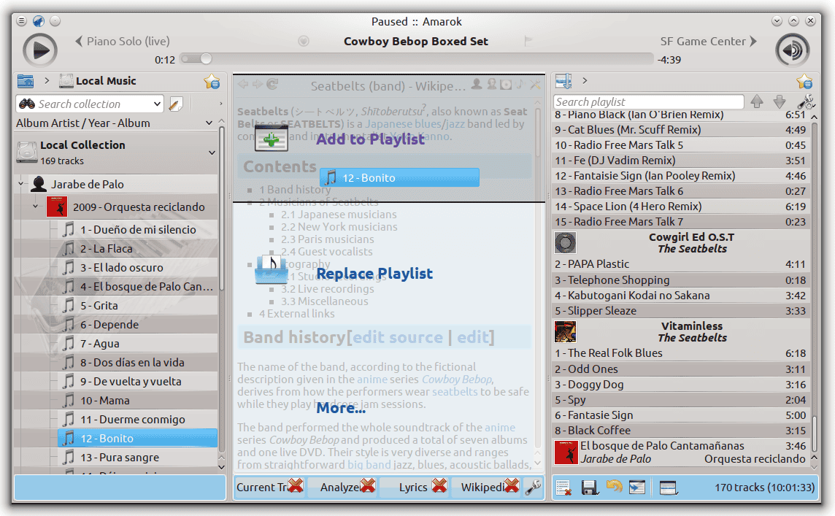Screen dimensions: 835x516
Task: Click the volume speaker button
Action: pos(792,50)
